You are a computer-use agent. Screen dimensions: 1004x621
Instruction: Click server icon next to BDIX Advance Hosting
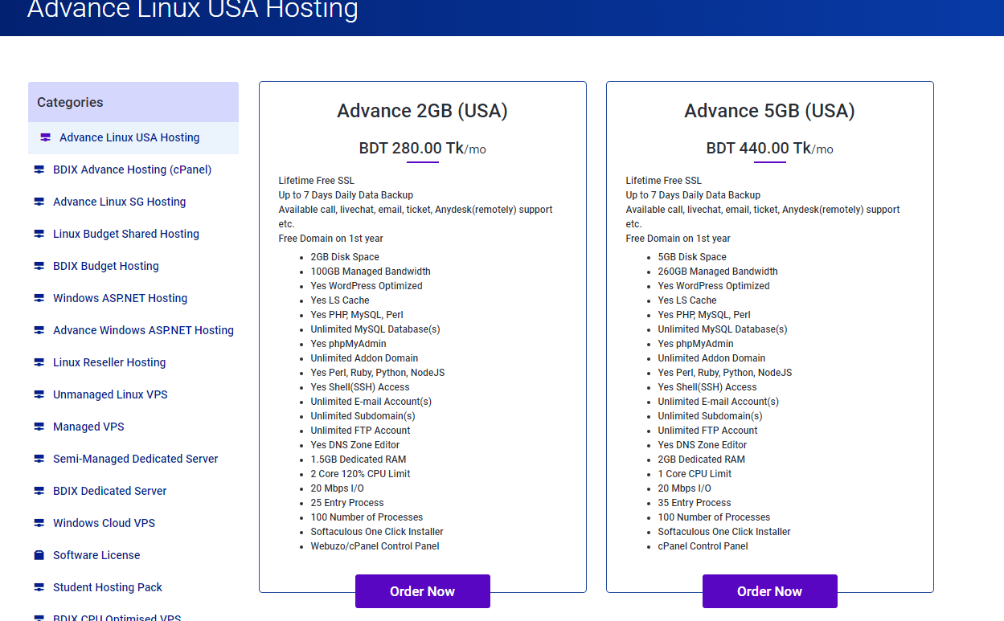tap(39, 170)
